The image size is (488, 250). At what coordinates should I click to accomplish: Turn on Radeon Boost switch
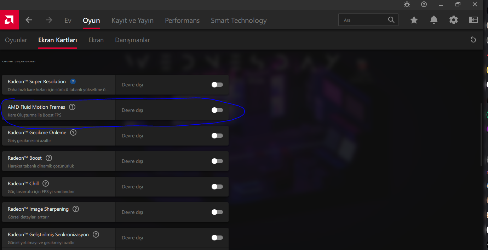217,161
